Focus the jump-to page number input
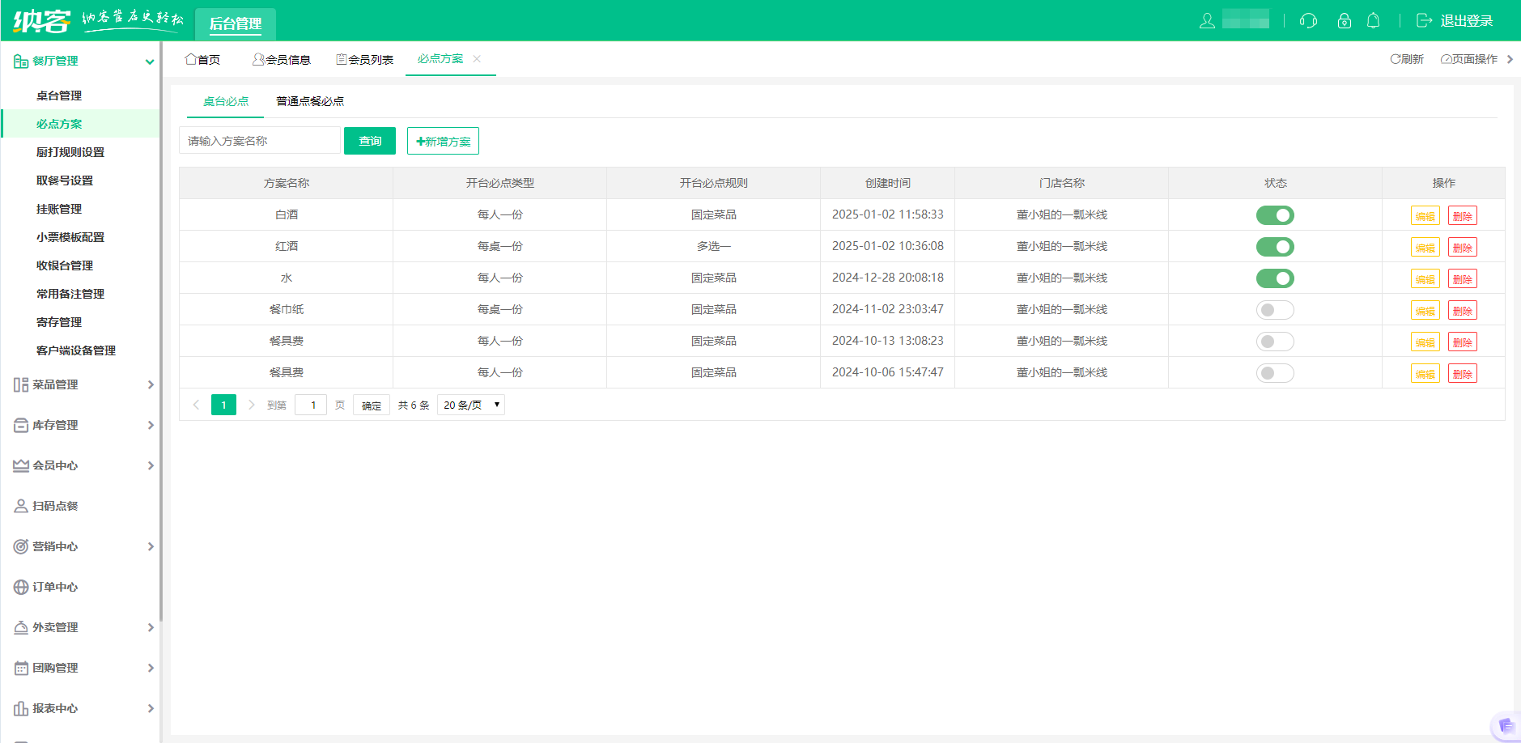 coord(311,405)
